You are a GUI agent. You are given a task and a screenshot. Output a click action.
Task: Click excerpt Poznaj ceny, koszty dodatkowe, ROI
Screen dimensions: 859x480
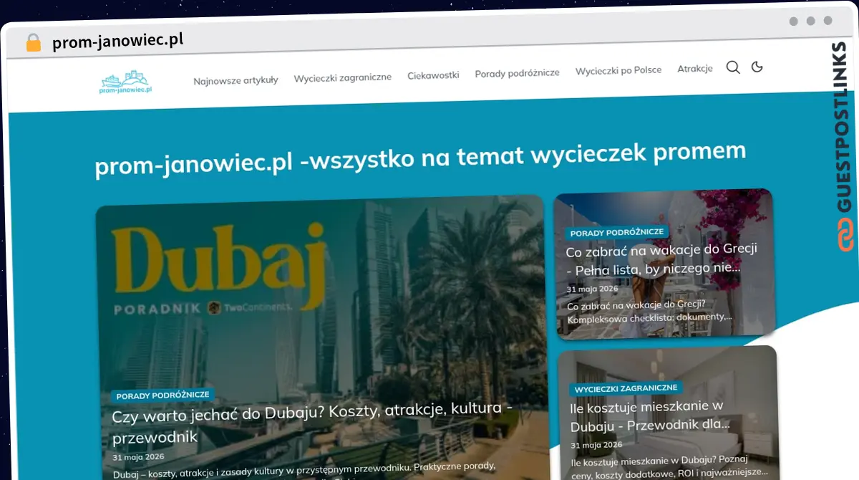(x=669, y=466)
